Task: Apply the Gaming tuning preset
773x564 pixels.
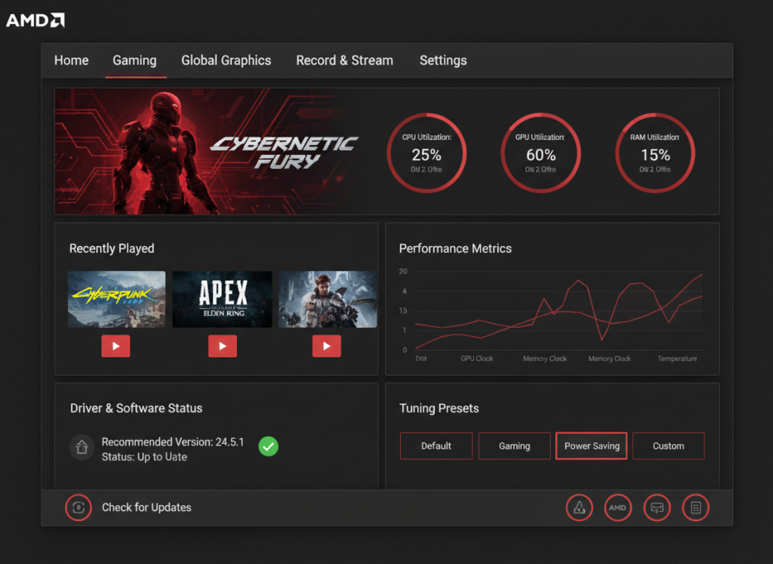Action: tap(515, 446)
